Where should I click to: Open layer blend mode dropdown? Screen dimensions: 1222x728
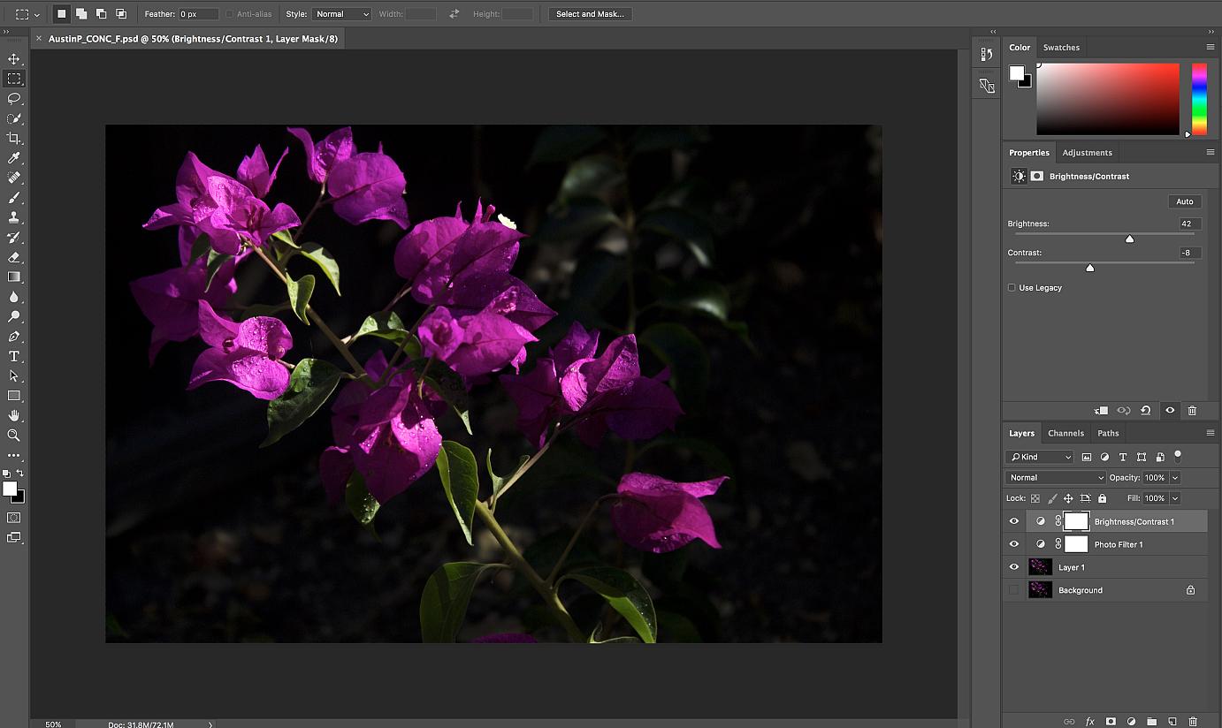coord(1056,477)
